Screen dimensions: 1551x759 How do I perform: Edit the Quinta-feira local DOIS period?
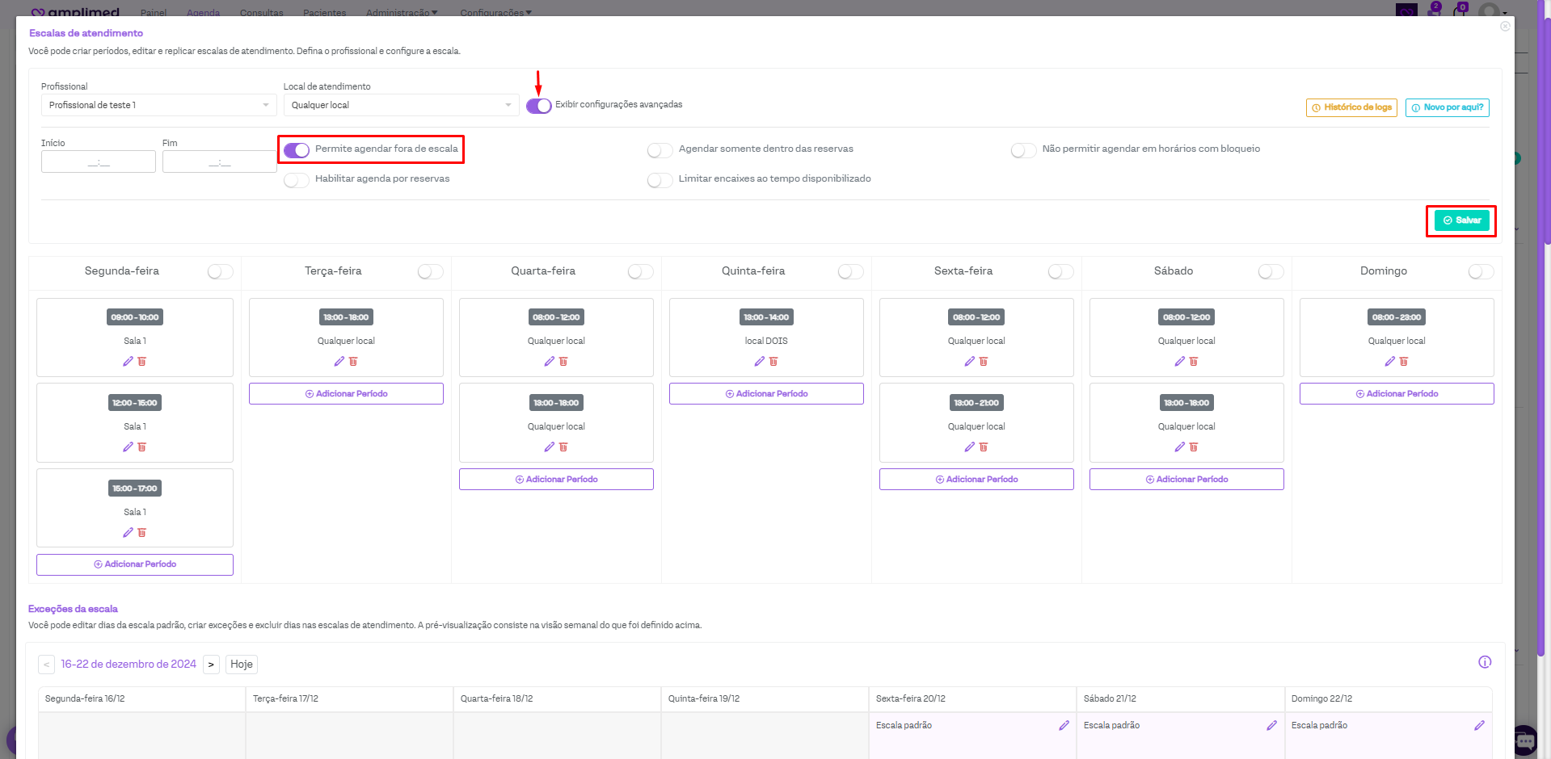click(x=759, y=362)
